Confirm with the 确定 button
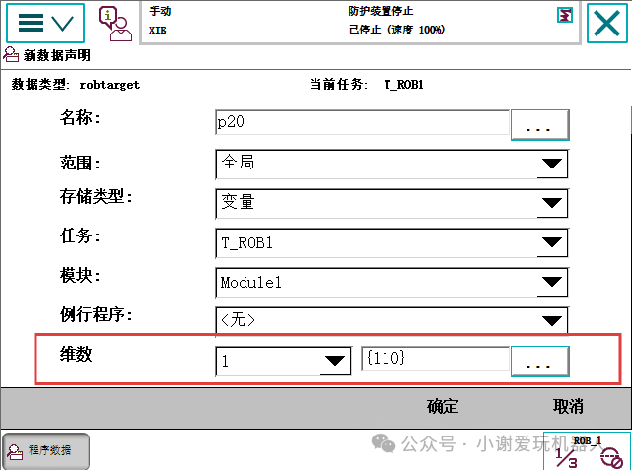 443,406
